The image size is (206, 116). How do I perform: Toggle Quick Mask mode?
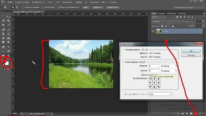pyautogui.click(x=3, y=68)
